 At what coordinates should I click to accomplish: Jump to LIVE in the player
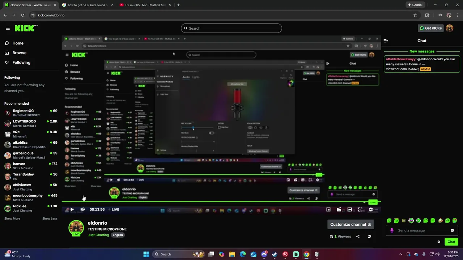point(114,209)
